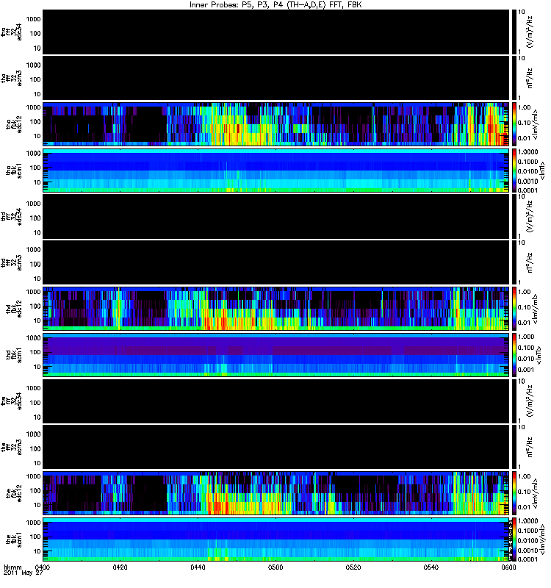
Task: Click inside the thd fbk scm1 spectrogram
Action: [x=276, y=355]
